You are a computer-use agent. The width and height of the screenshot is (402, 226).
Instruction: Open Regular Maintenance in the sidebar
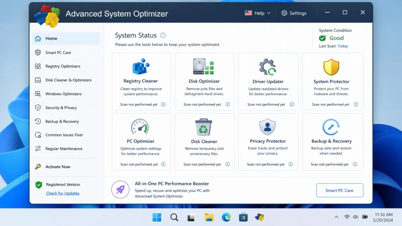click(x=66, y=149)
